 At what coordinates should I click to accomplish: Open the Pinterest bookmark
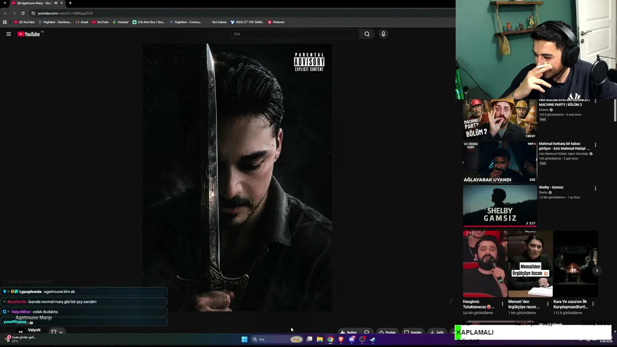click(276, 22)
